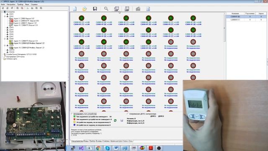The image size is (268, 151).
Task: Select Адрес 14 КДЛ-Modbus under COM9
Action: [x=29, y=47]
